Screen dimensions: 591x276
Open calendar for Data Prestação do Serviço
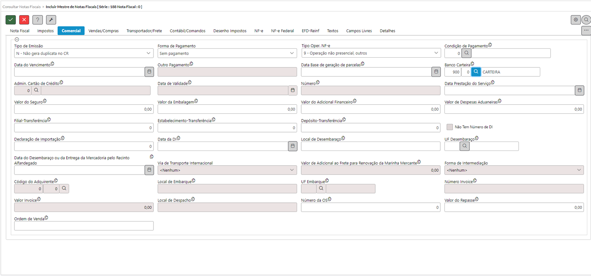click(x=579, y=90)
